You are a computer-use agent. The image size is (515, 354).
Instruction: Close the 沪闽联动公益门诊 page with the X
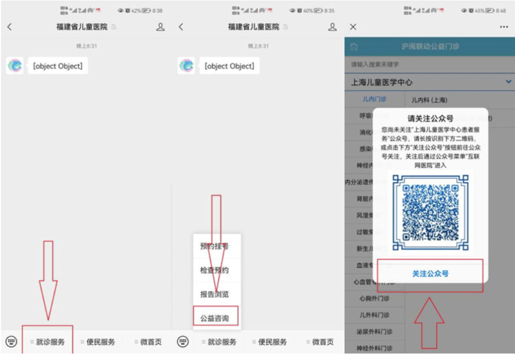pyautogui.click(x=353, y=27)
